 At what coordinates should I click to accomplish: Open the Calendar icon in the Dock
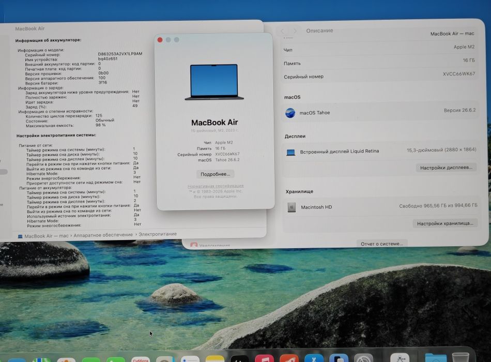(141, 359)
